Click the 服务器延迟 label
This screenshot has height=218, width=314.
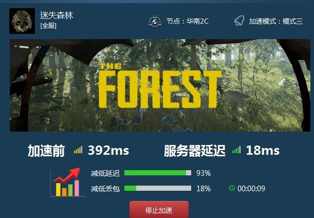pyautogui.click(x=195, y=151)
